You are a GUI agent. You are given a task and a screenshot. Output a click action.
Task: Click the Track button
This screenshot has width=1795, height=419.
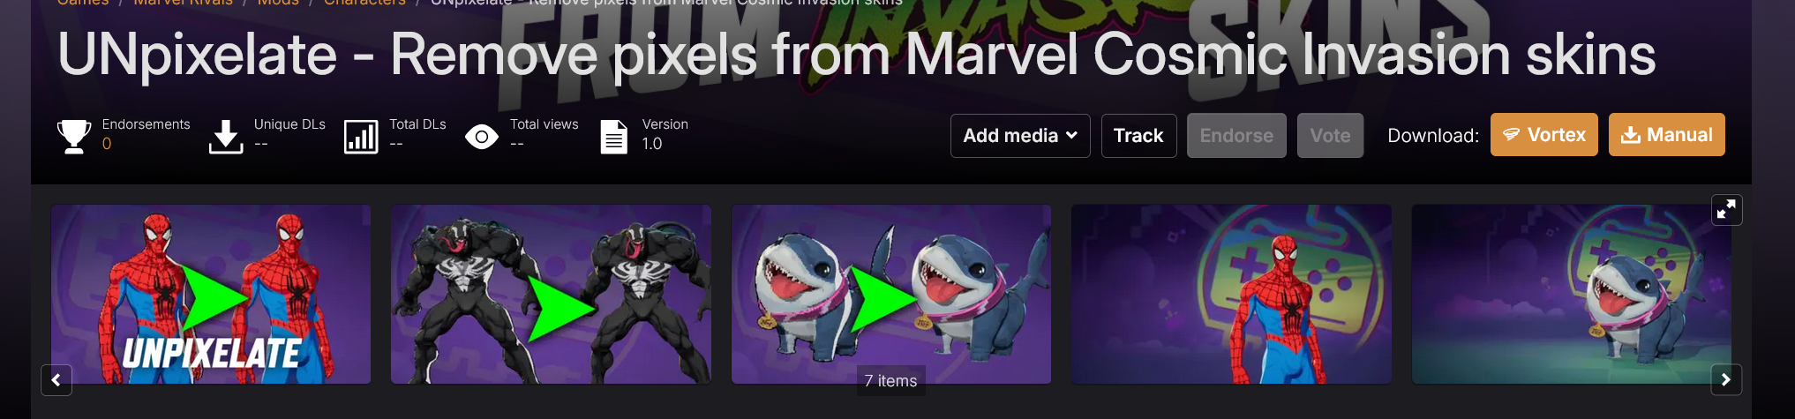pyautogui.click(x=1138, y=136)
